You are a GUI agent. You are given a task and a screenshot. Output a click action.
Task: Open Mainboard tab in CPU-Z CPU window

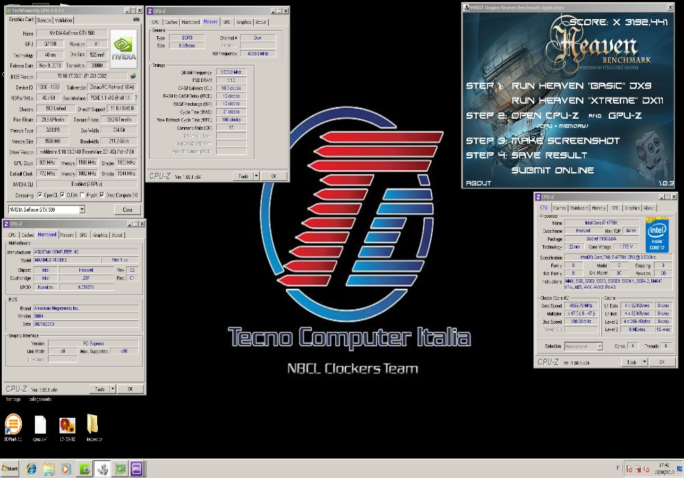point(579,208)
